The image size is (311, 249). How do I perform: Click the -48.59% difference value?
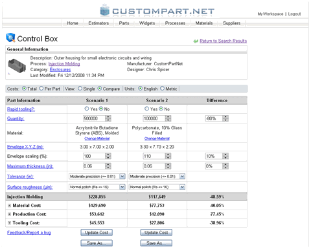(217, 197)
